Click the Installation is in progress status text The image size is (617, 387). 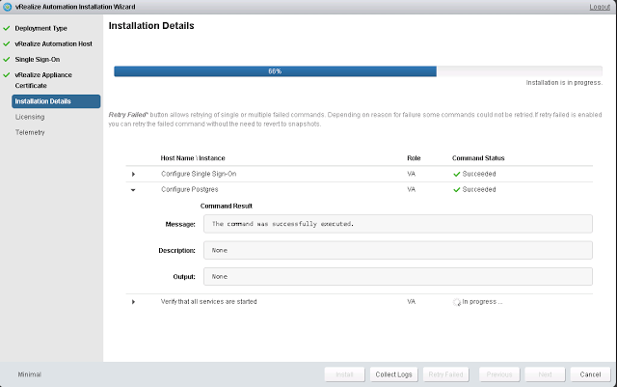(x=564, y=83)
